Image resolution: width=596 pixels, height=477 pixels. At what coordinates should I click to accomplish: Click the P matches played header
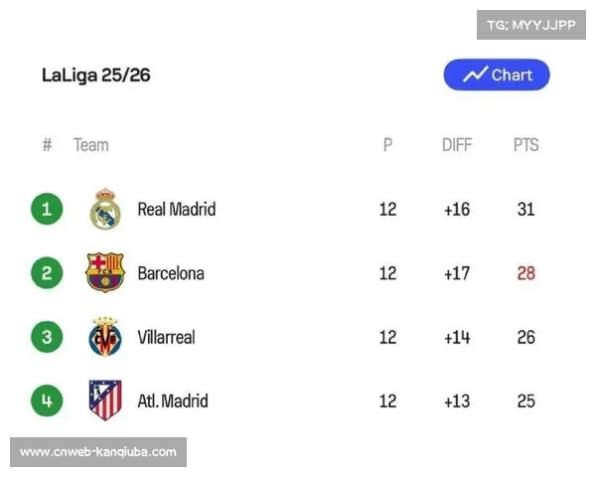(387, 145)
